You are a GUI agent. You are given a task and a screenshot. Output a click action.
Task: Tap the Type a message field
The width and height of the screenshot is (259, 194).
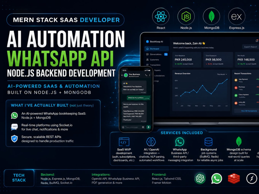click(132, 127)
